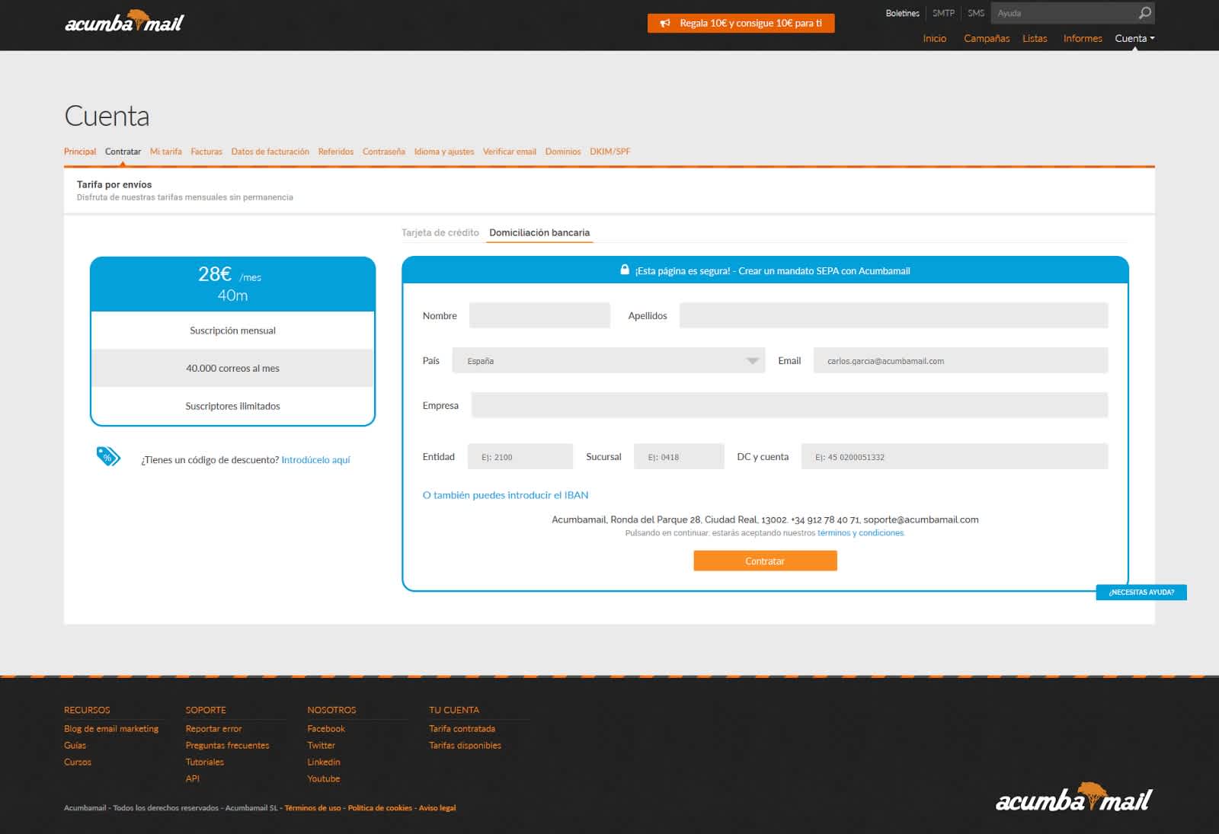Viewport: 1219px width, 834px height.
Task: Click the Suscripción mensual text
Action: pyautogui.click(x=232, y=331)
